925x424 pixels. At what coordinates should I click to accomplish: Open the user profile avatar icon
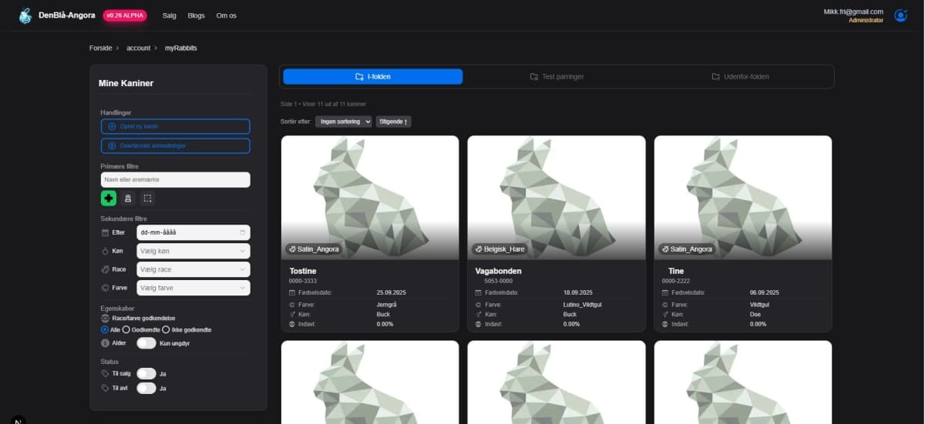pyautogui.click(x=900, y=15)
